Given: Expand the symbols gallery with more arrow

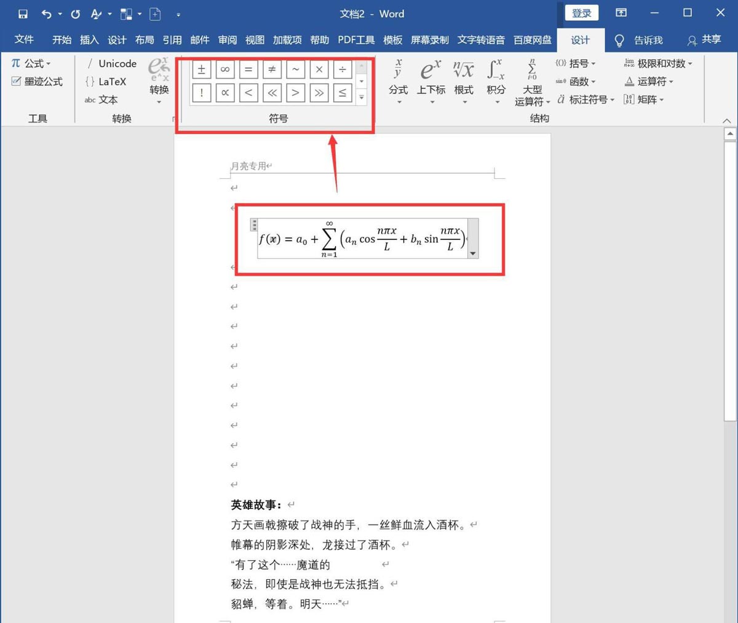Looking at the screenshot, I should [x=361, y=98].
